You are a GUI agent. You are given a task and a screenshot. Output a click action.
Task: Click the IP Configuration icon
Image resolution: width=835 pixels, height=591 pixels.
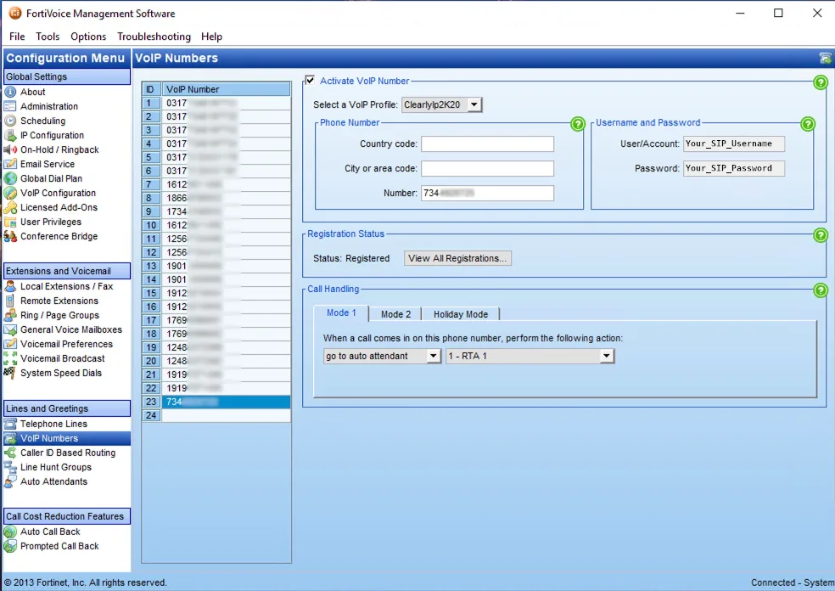10,135
